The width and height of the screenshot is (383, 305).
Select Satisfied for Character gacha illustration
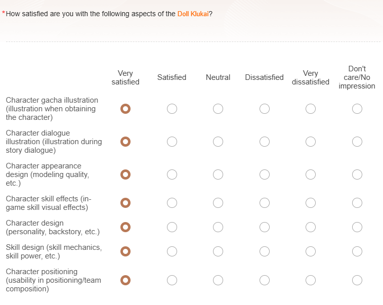click(172, 109)
